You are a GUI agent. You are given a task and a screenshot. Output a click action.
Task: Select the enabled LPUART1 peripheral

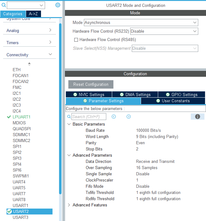coord(21,117)
